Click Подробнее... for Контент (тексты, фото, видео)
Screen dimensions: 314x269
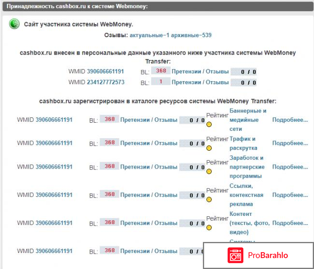[290, 223]
